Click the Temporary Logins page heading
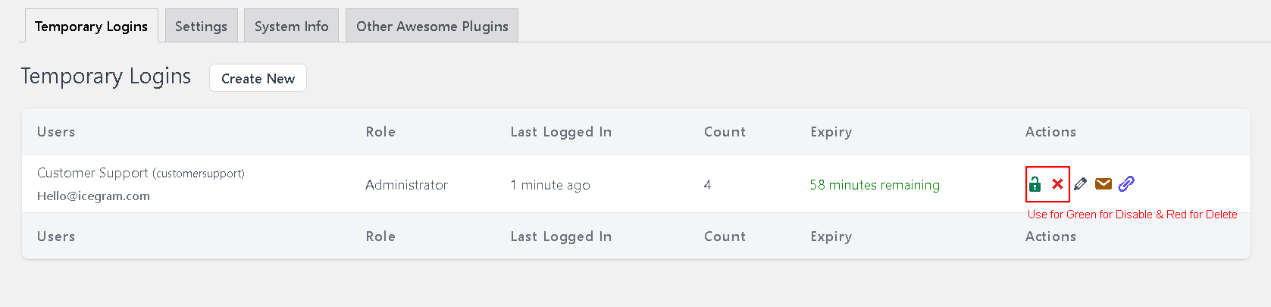The image size is (1271, 307). [x=106, y=77]
